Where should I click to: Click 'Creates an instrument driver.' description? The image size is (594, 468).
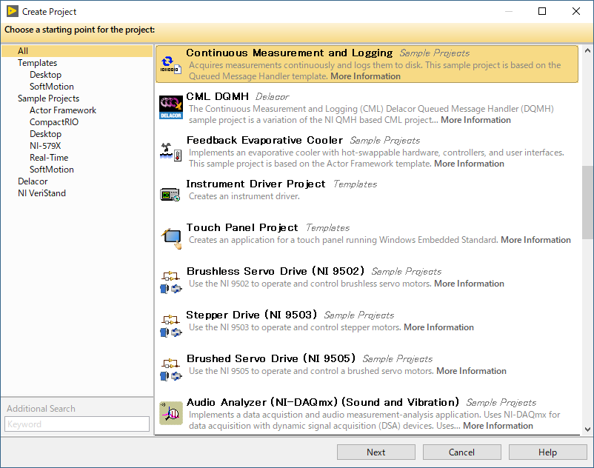click(x=244, y=196)
